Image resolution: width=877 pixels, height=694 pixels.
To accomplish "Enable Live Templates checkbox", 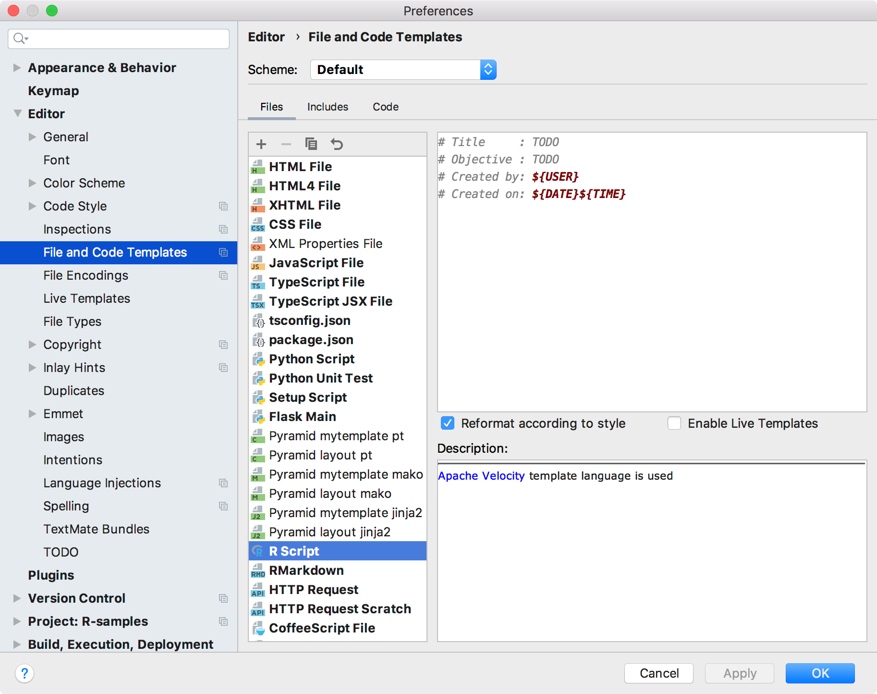I will coord(674,423).
